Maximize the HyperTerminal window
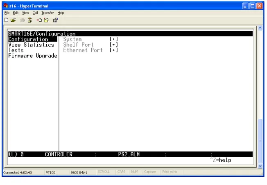 pos(252,6)
